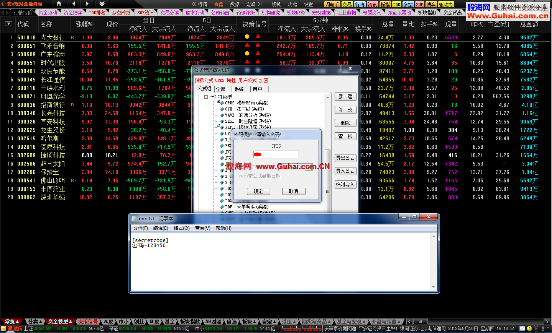Open the 功能 top menu
The image size is (552, 333).
(292, 4)
